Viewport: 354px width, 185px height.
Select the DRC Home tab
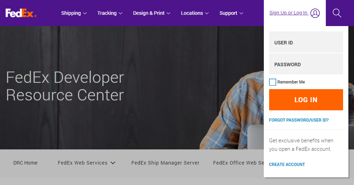pos(25,163)
